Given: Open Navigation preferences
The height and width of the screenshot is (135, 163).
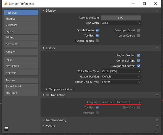Looking at the screenshot, I should [21, 66].
